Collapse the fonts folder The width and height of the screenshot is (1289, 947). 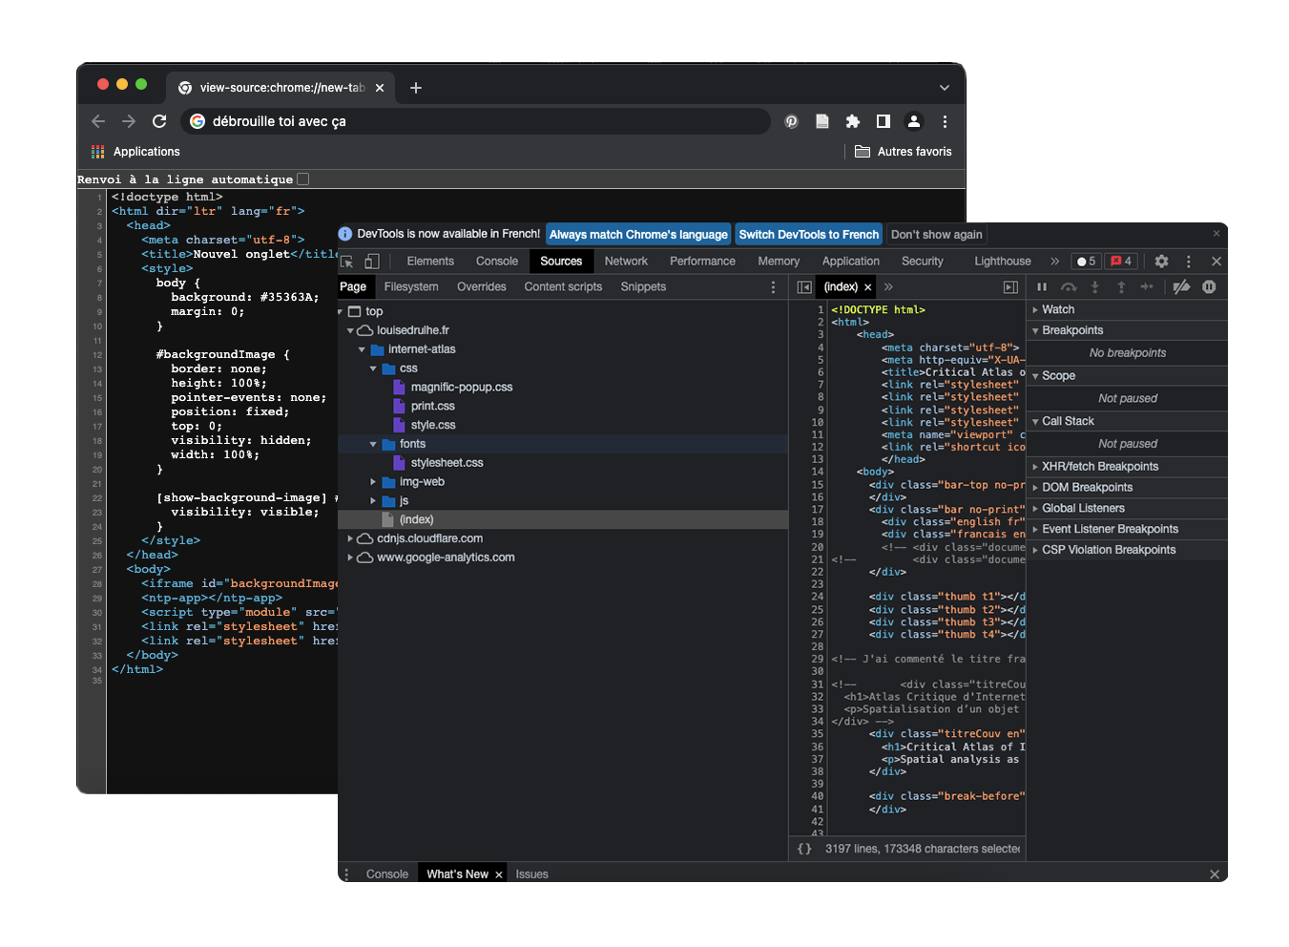tap(373, 445)
